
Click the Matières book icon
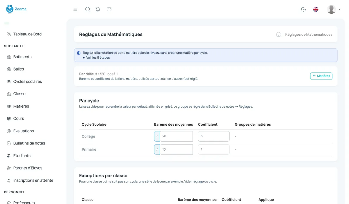click(9, 106)
